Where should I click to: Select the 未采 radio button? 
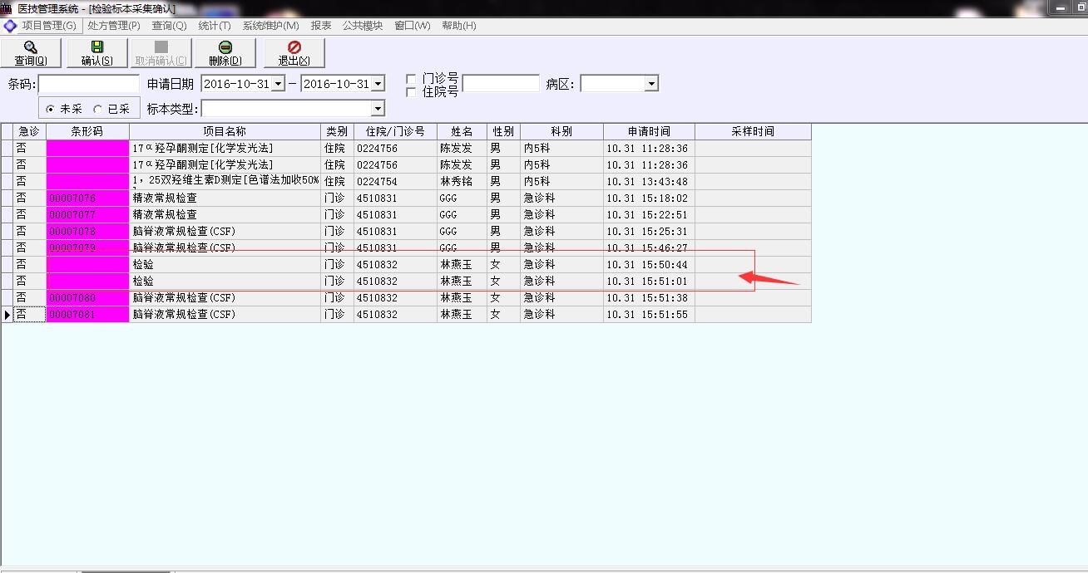[51, 109]
